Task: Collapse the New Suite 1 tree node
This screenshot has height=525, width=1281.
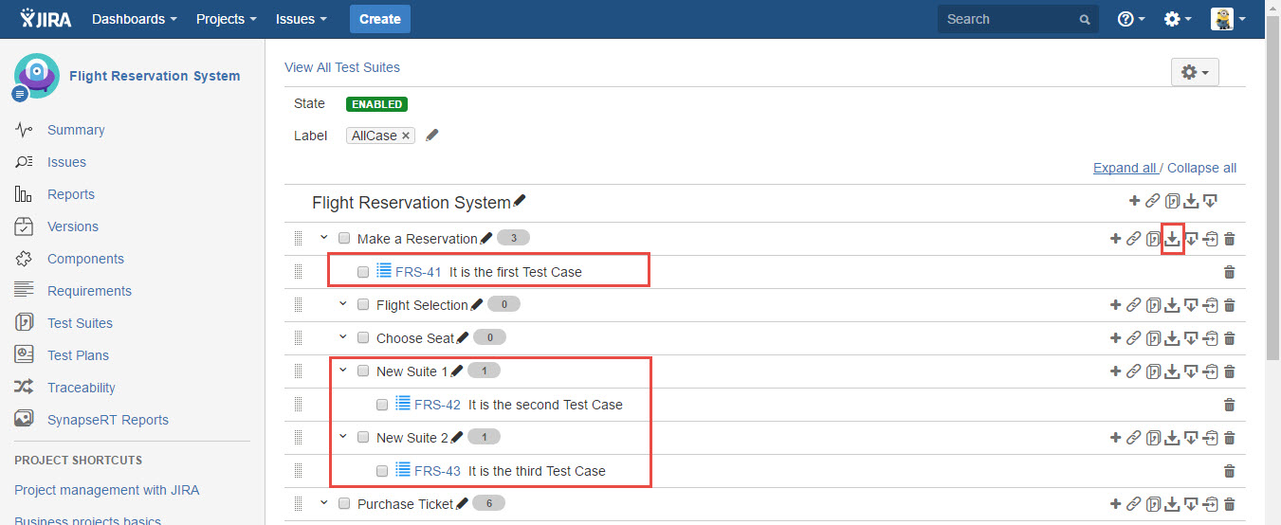Action: click(x=343, y=371)
